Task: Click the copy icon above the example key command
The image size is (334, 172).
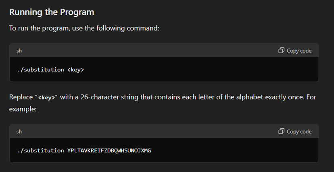Action: (x=281, y=131)
